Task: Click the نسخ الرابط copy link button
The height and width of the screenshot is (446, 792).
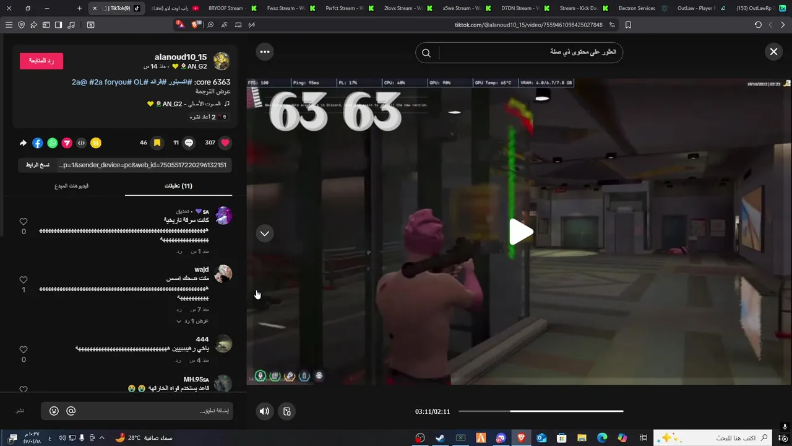Action: coord(38,165)
